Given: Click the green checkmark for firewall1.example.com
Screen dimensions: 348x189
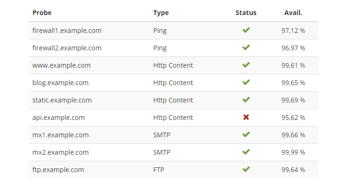Looking at the screenshot, I should pyautogui.click(x=246, y=30).
